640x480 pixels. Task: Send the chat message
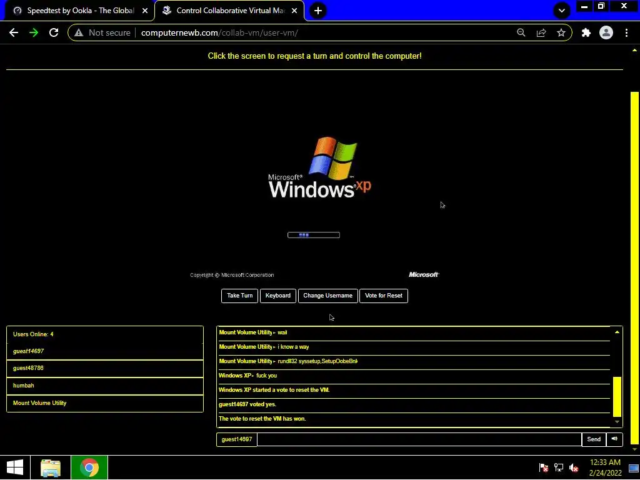click(x=594, y=439)
